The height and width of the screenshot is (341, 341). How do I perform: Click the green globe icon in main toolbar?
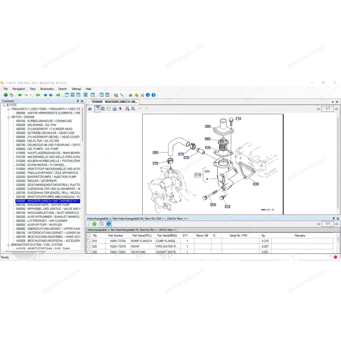pyautogui.click(x=6, y=95)
